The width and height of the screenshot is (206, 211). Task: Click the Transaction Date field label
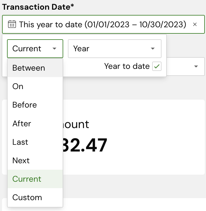coord(38,7)
